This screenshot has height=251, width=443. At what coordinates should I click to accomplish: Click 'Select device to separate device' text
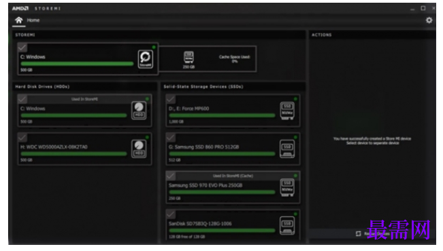pos(373,143)
